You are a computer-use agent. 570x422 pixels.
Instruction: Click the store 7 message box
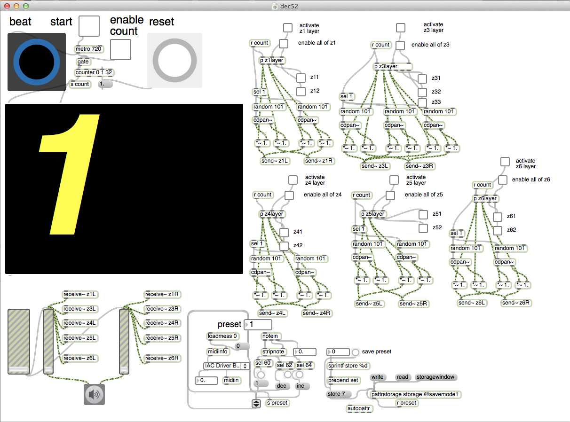point(336,394)
